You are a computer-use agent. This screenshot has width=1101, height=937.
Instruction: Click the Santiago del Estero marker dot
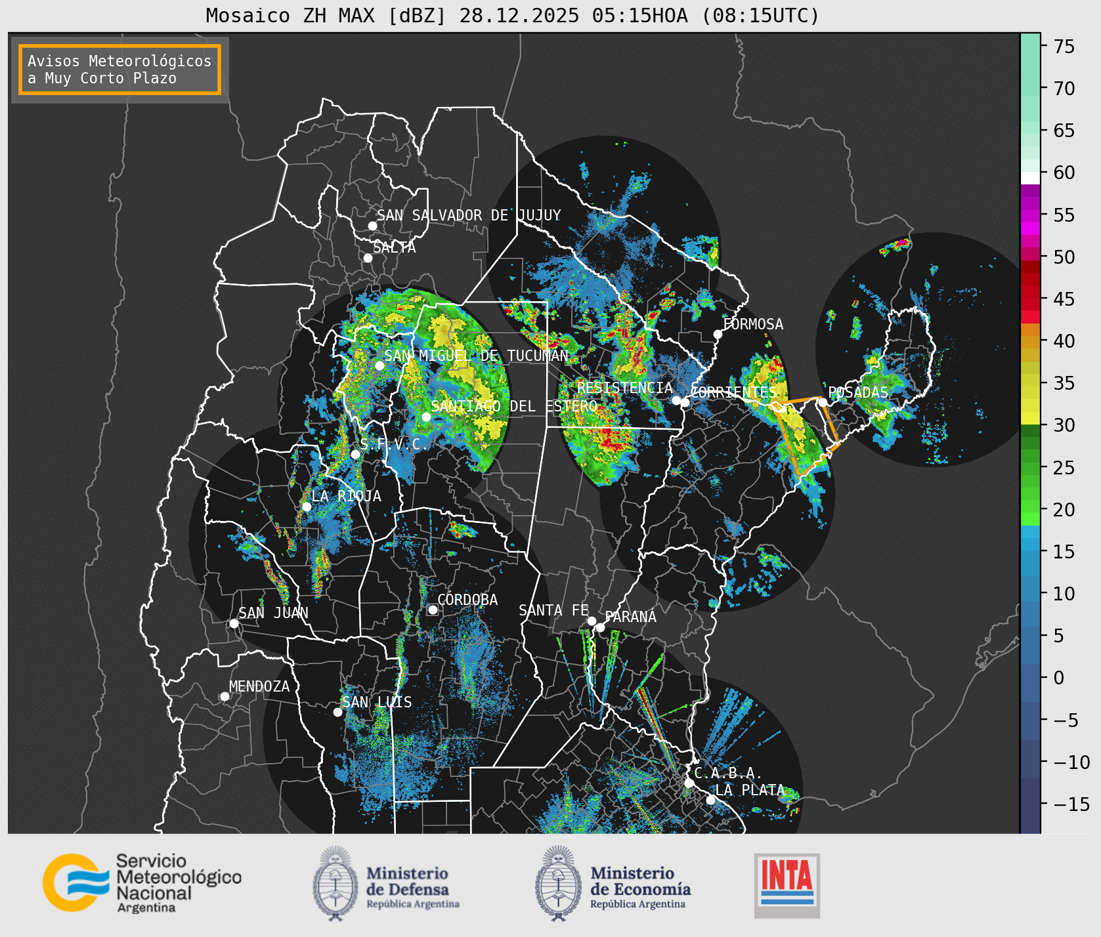click(x=426, y=417)
